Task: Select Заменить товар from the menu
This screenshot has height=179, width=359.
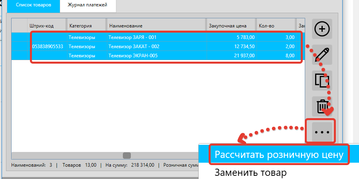Action: point(251,173)
